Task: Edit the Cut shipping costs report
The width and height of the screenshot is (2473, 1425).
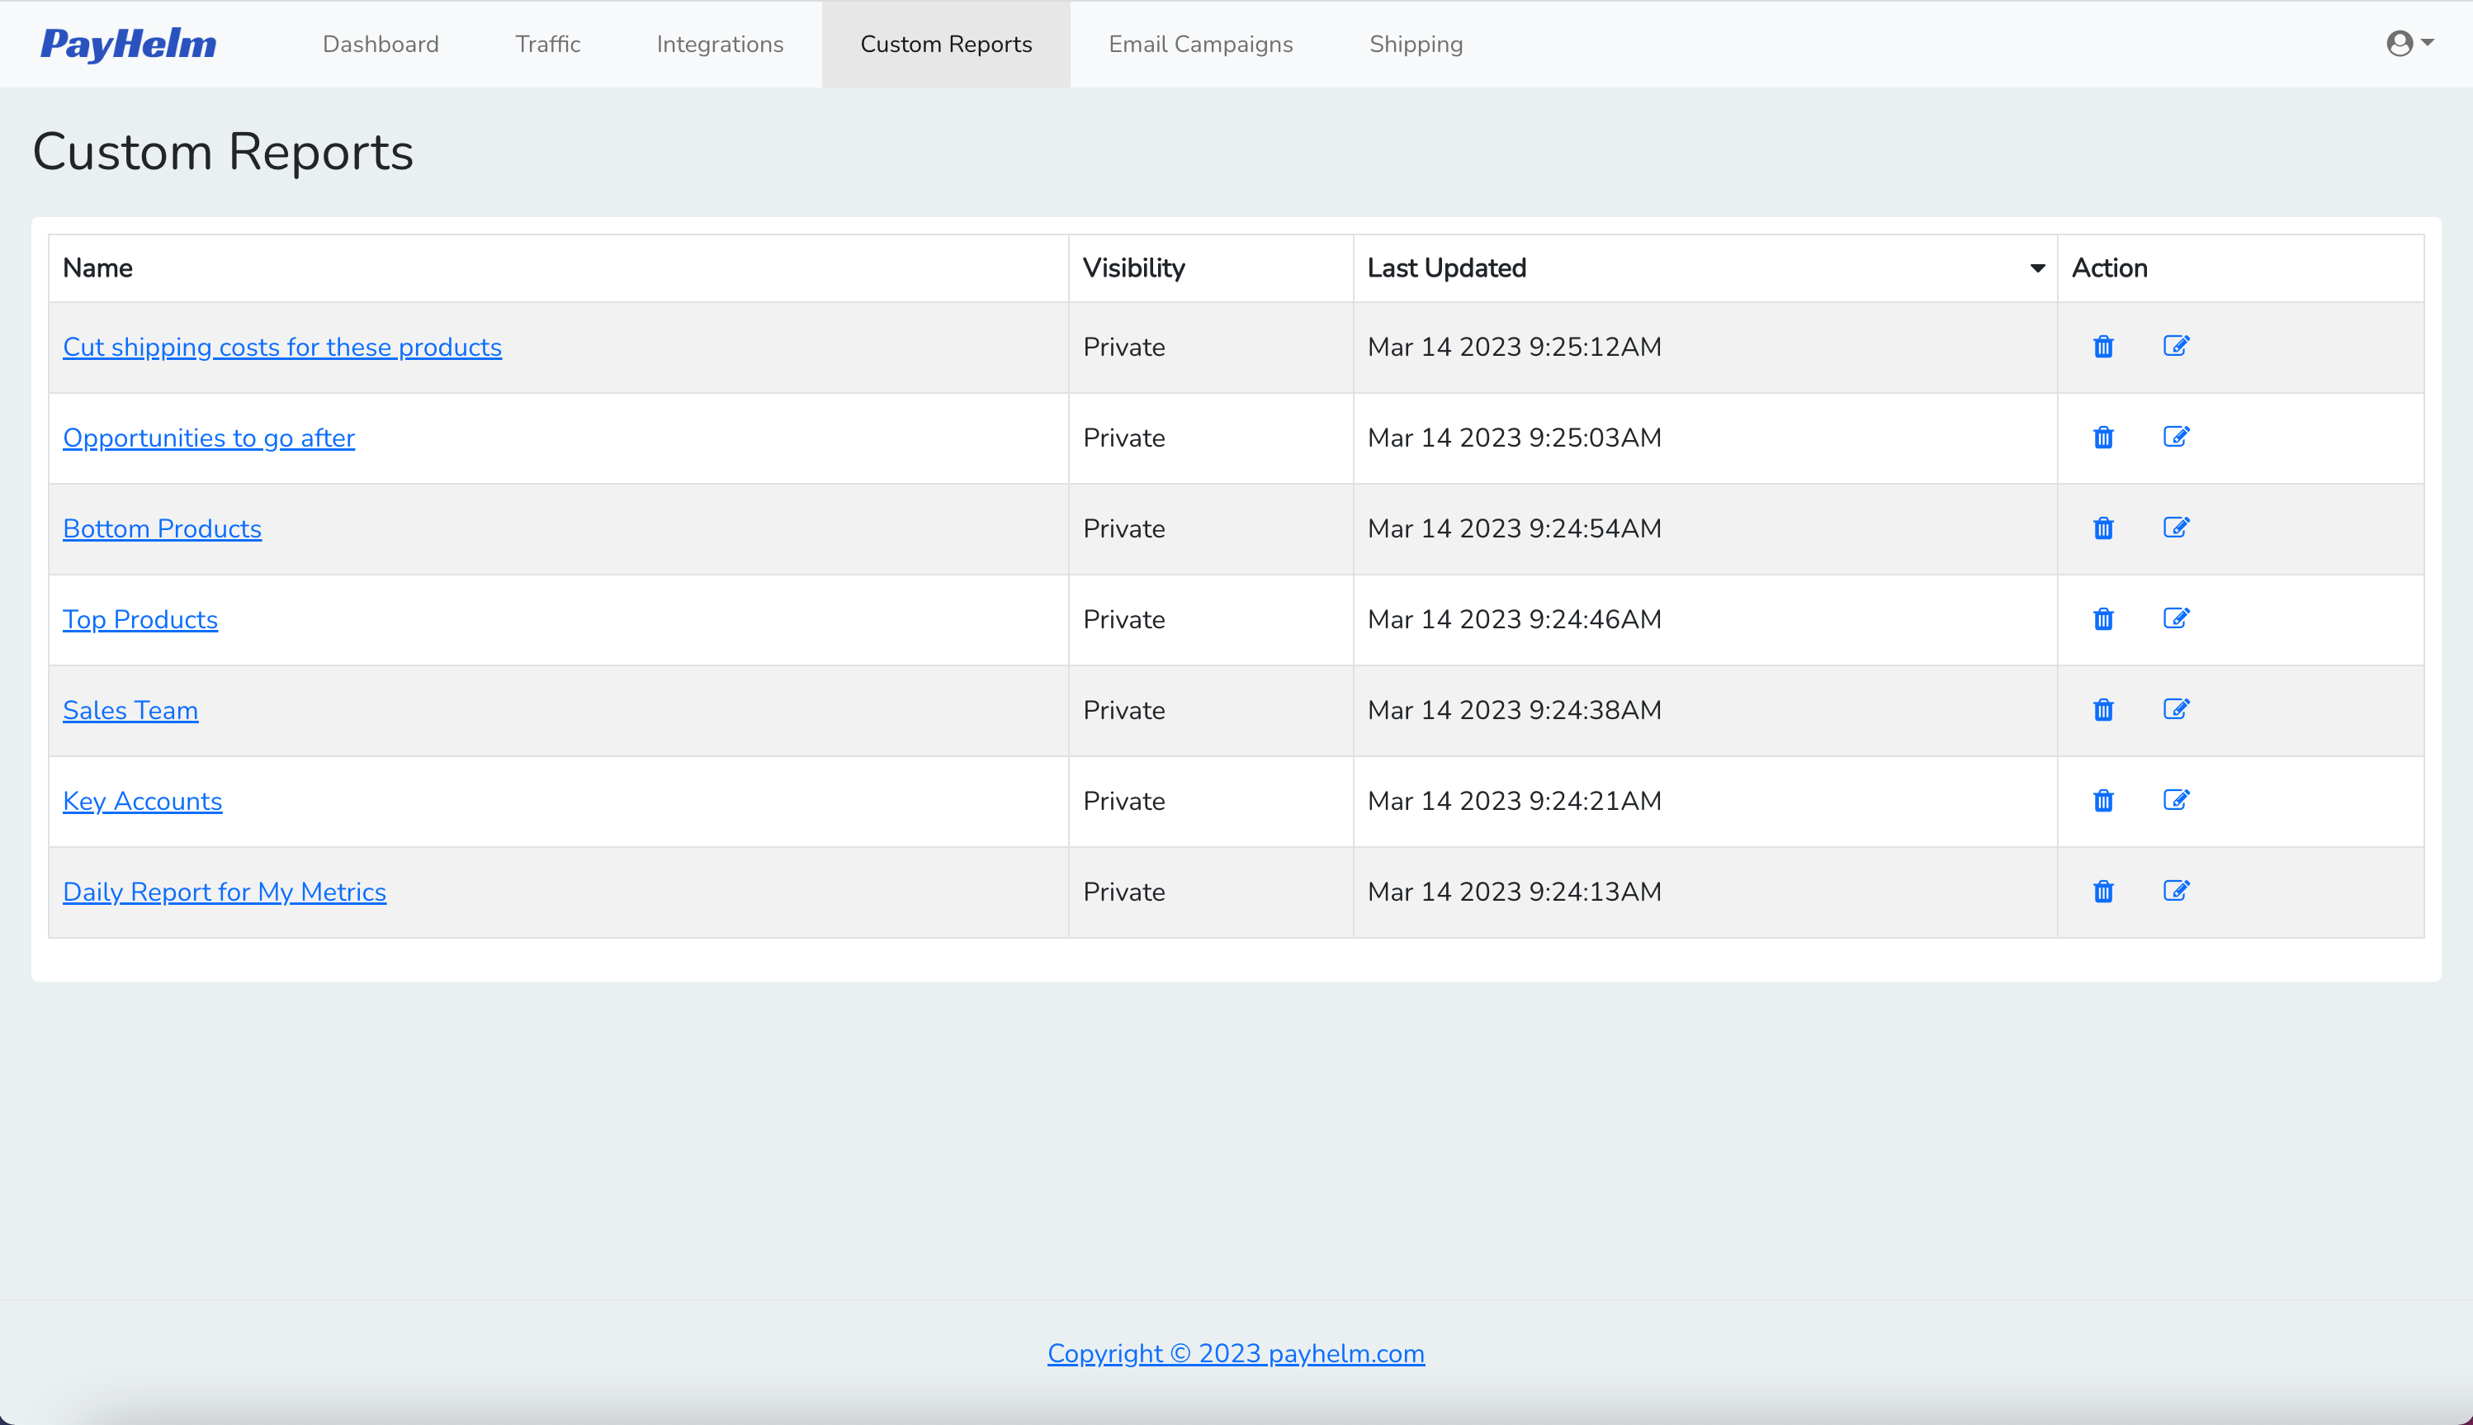Action: click(2176, 347)
